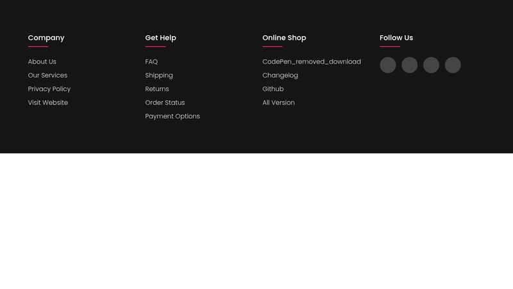The width and height of the screenshot is (513, 289).
Task: Open the FAQ link
Action: [x=151, y=62]
